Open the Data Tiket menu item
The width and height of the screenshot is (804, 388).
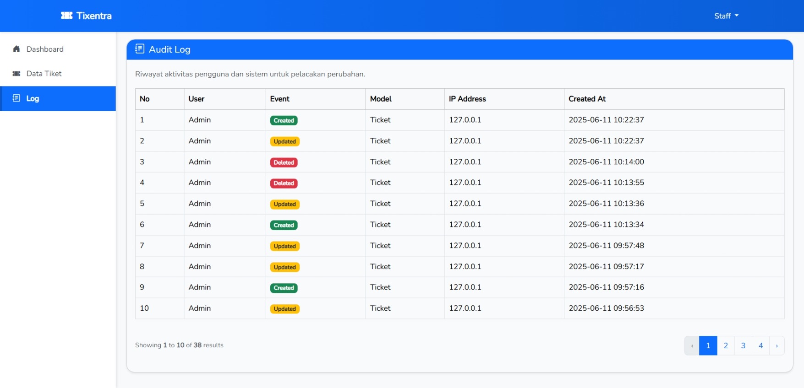click(x=44, y=74)
